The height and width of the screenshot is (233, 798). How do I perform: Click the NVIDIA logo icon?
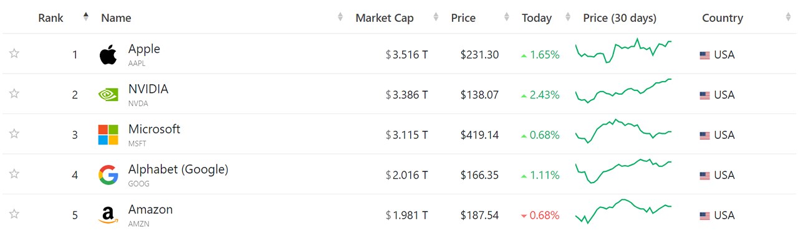pyautogui.click(x=108, y=95)
